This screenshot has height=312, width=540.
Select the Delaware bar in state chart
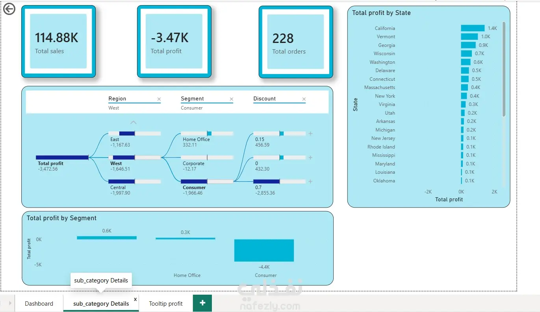465,71
